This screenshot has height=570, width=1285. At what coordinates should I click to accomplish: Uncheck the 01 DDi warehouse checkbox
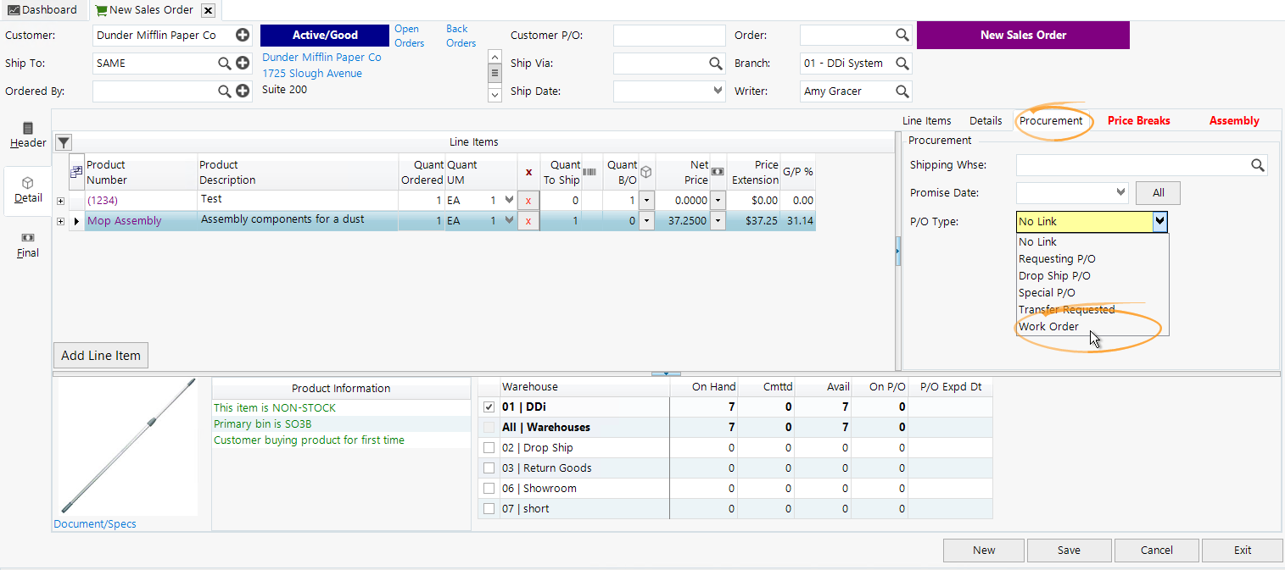tap(489, 407)
